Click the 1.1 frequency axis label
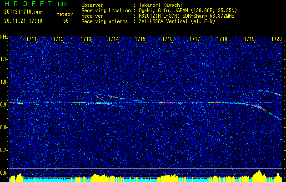This screenshot has width=286, height=182. 4,59
